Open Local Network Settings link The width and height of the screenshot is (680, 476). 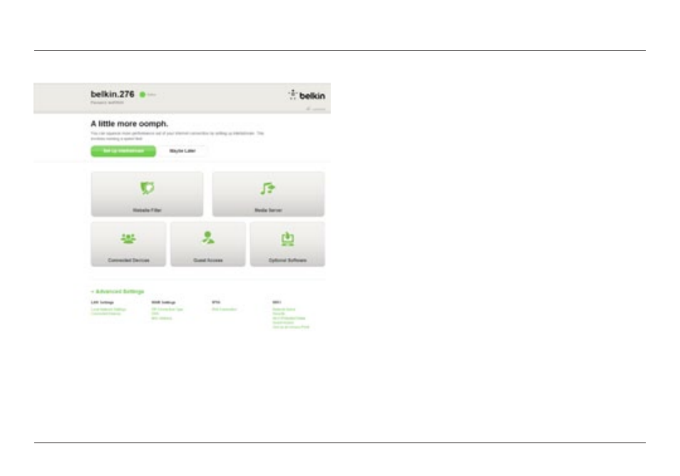click(108, 309)
